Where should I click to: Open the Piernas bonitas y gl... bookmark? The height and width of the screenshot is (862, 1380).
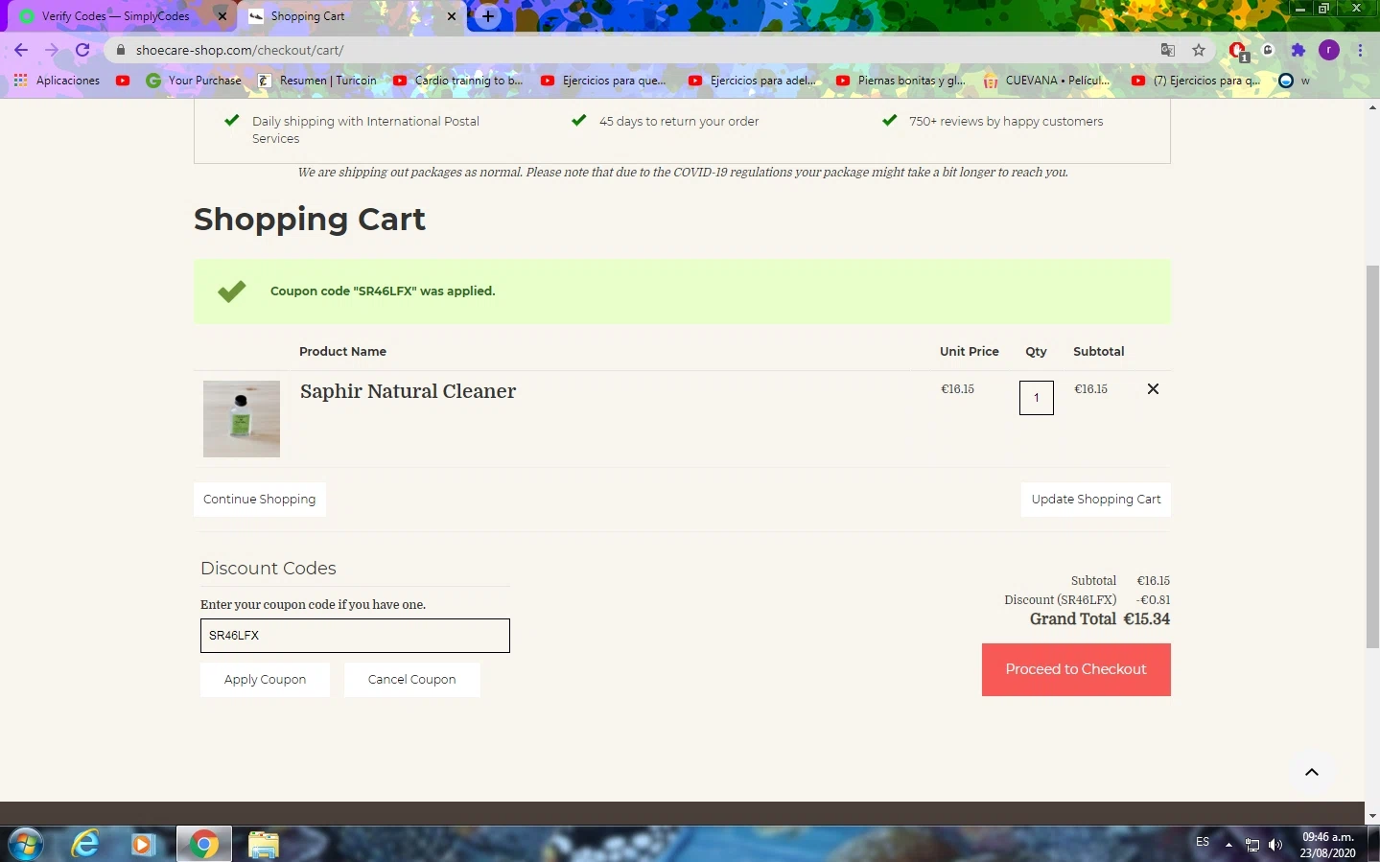(901, 81)
